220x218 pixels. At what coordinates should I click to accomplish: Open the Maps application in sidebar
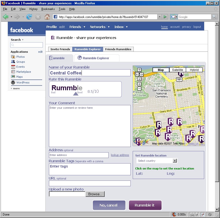[x=19, y=77]
